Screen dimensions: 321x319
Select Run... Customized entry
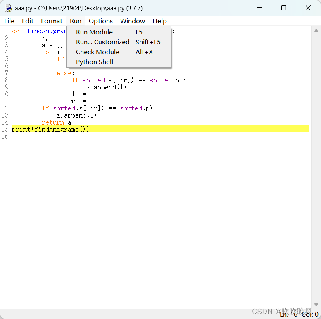(119, 42)
